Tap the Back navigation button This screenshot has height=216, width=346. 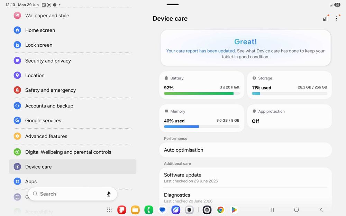[321, 210]
